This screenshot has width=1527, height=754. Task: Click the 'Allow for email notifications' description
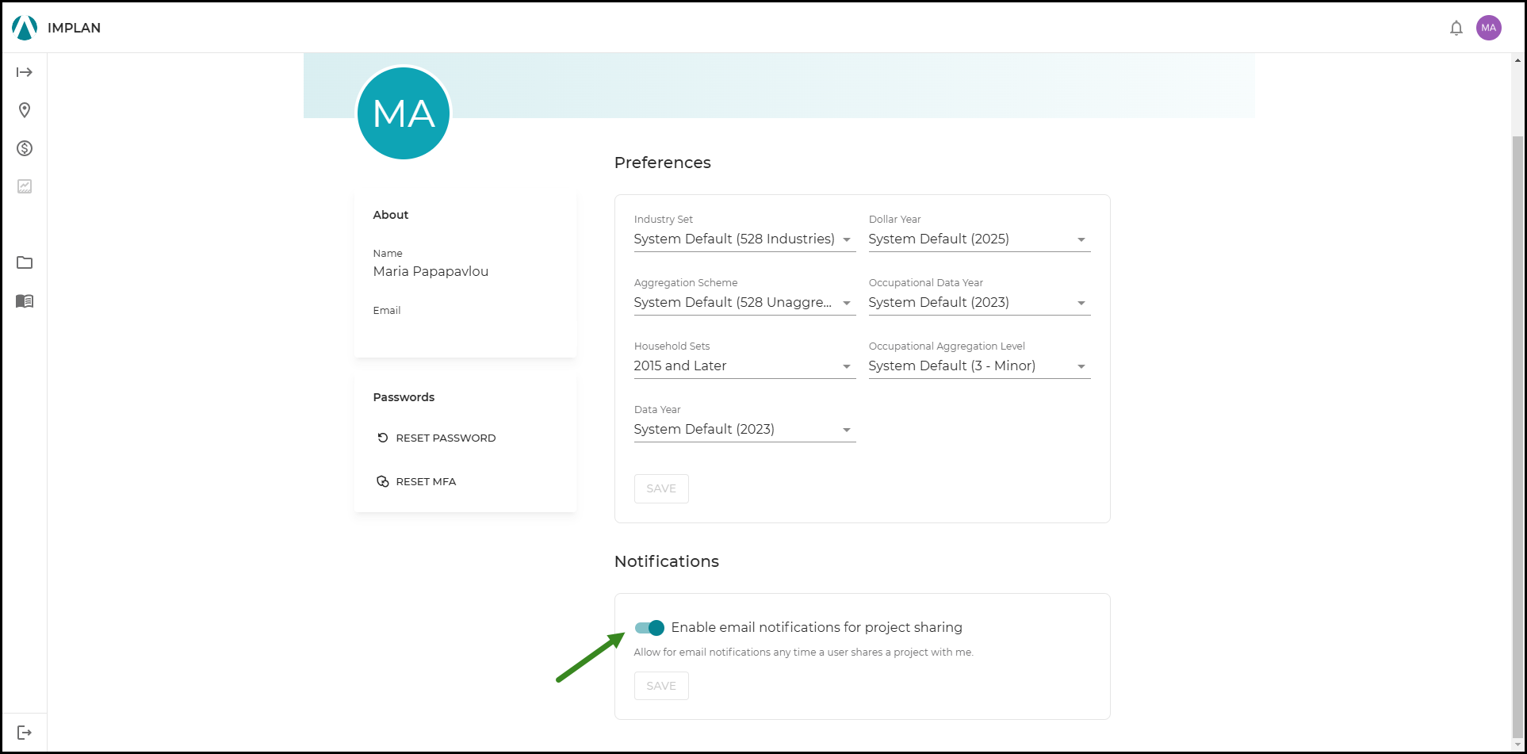(x=803, y=653)
